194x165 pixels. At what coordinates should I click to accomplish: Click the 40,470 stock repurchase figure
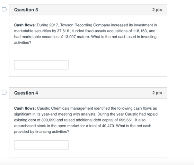[x=108, y=126]
